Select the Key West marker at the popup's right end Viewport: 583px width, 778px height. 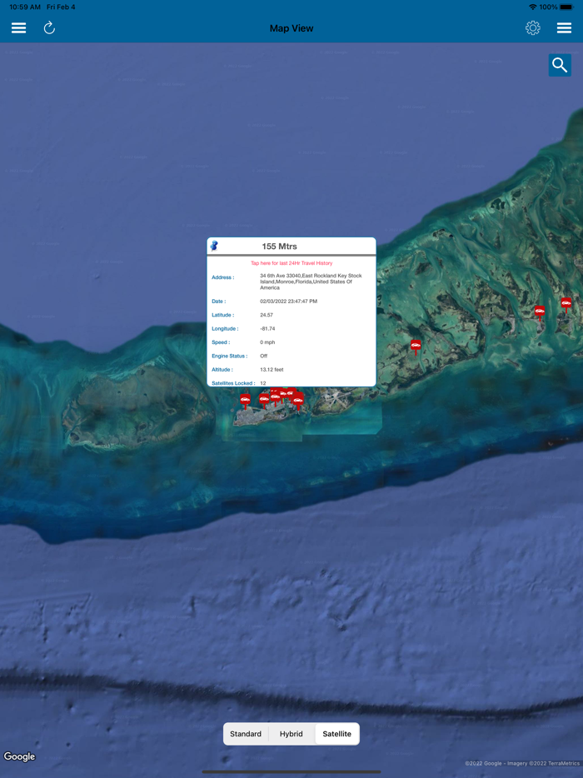click(297, 400)
